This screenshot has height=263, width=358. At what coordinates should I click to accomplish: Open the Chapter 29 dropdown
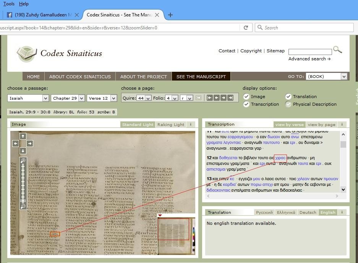pyautogui.click(x=68, y=98)
